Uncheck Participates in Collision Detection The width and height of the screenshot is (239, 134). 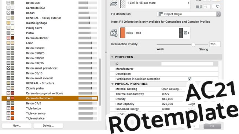point(190,79)
